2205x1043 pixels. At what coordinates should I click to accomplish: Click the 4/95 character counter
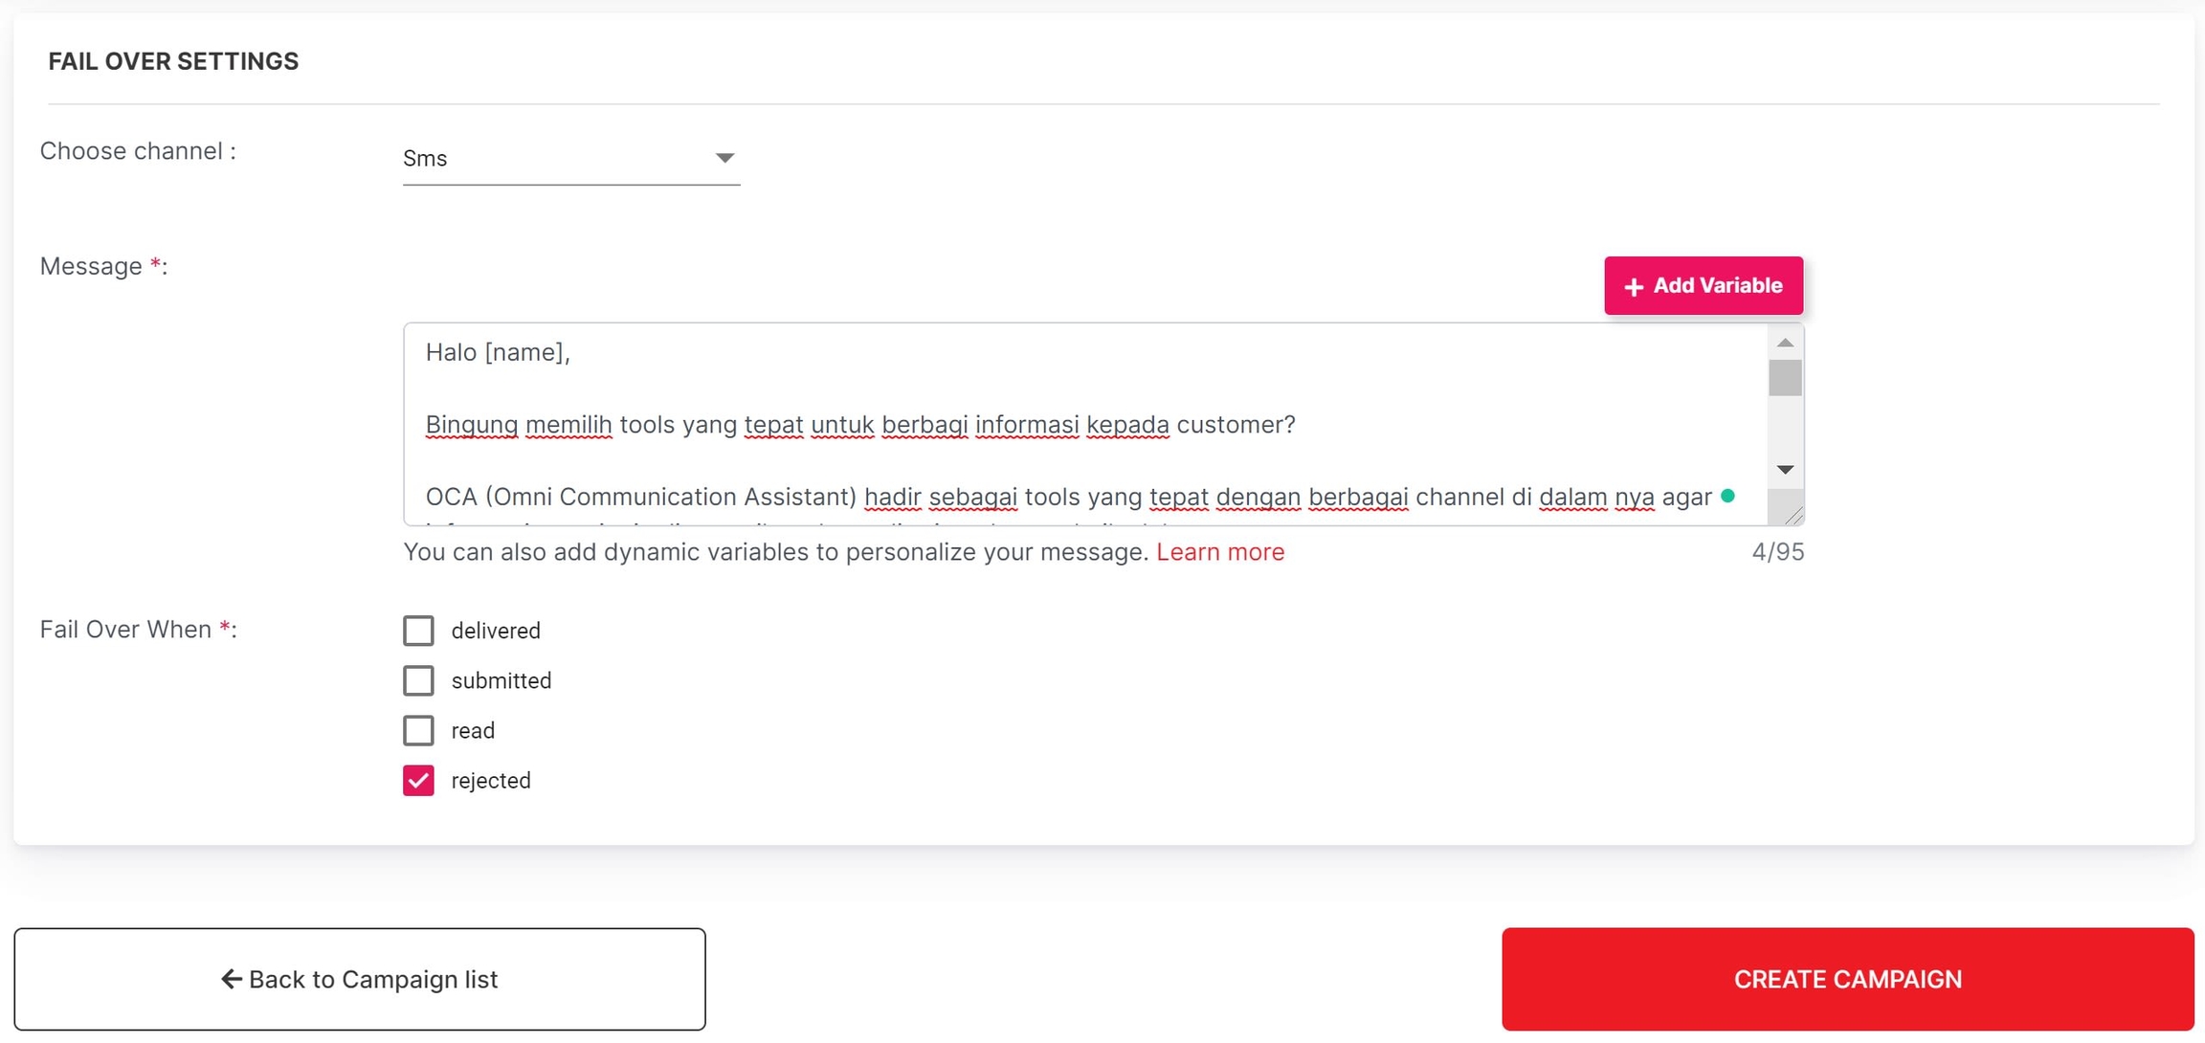(x=1777, y=552)
